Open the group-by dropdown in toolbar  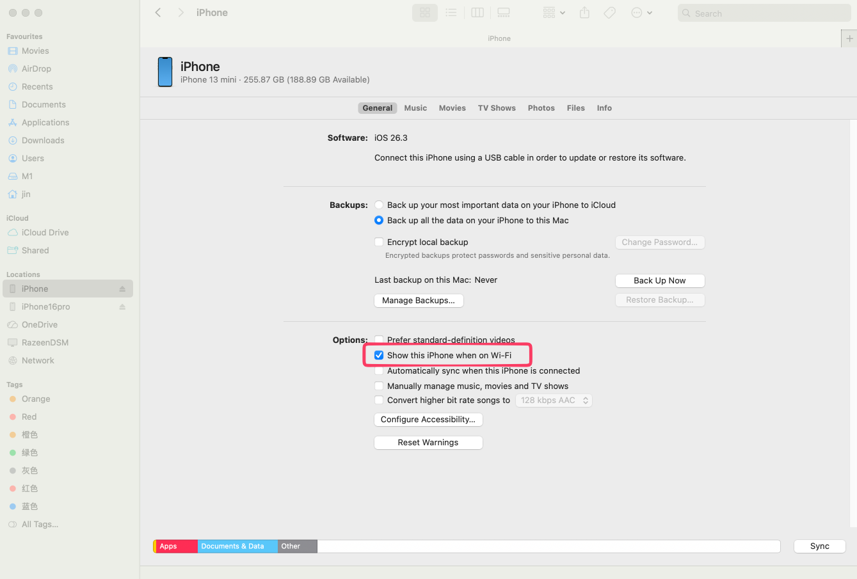(554, 13)
